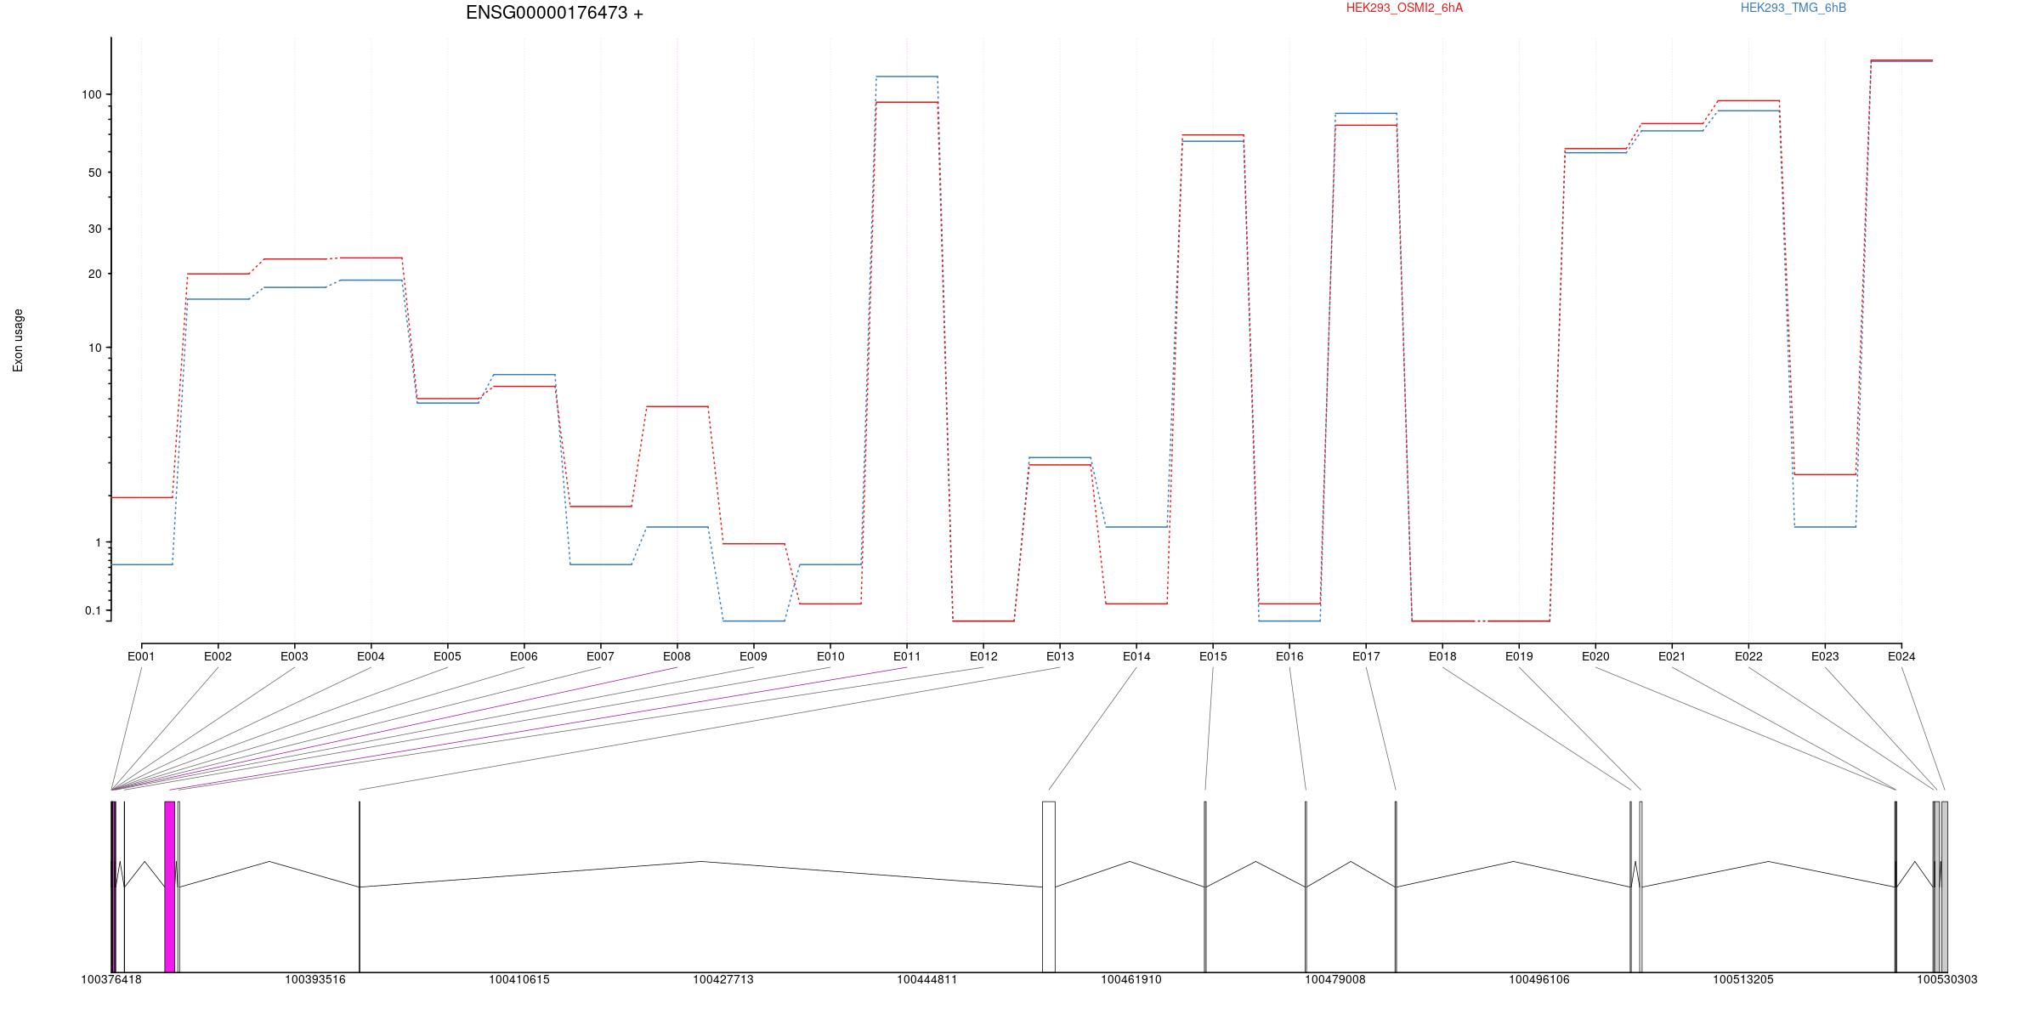Select exon label E021
2040x1020 pixels.
click(x=1672, y=656)
